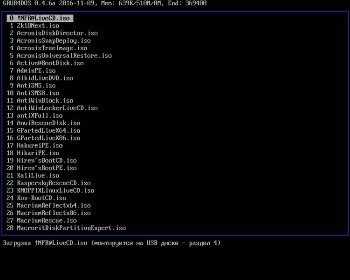Choose antiXFull.iso boot item

[x=35, y=115]
